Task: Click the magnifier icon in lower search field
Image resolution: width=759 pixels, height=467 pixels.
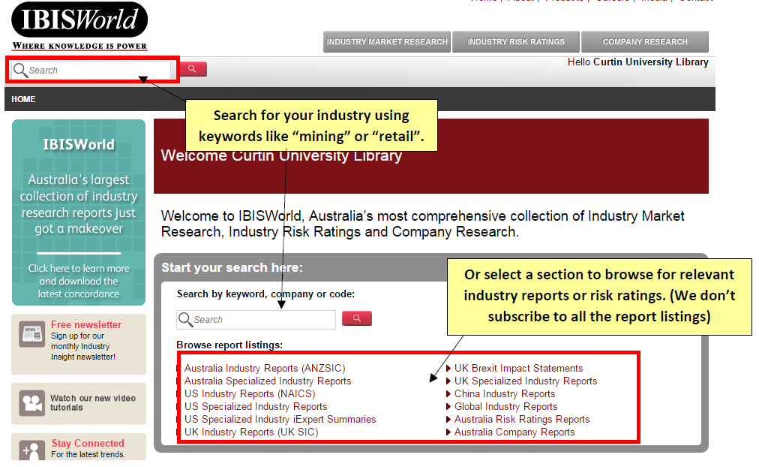Action: point(185,319)
